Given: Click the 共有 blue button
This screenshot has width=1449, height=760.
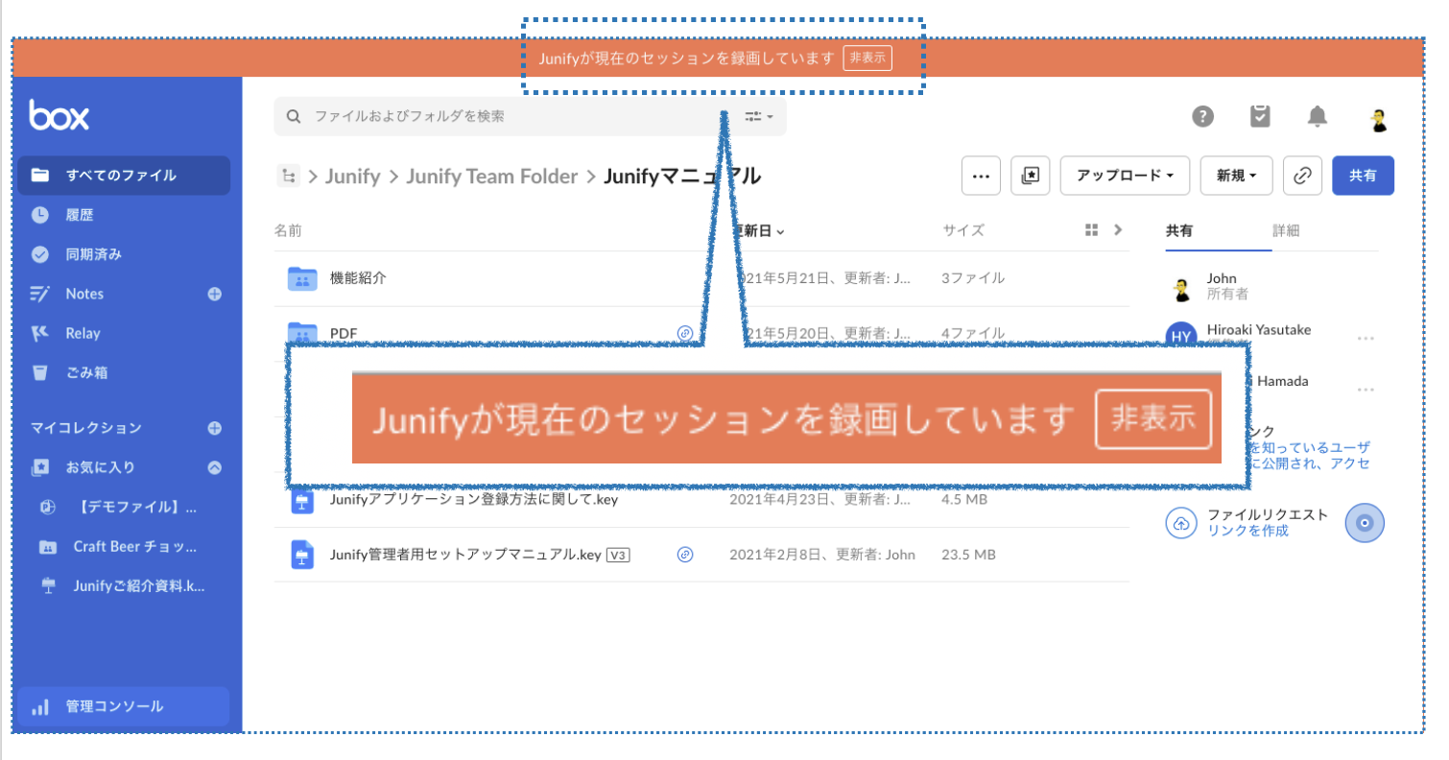Looking at the screenshot, I should click(x=1363, y=176).
